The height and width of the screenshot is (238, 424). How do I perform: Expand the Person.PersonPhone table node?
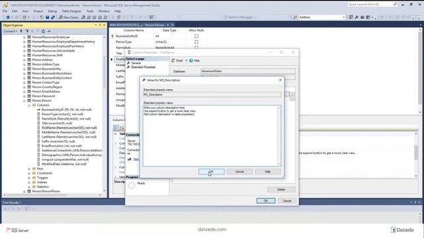click(25, 191)
